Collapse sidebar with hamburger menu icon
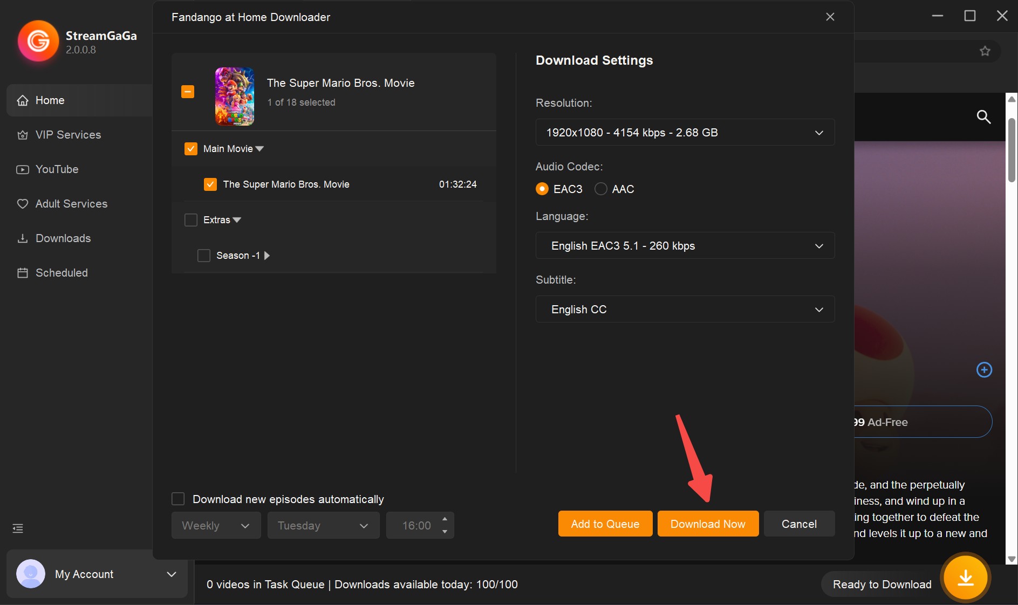Viewport: 1018px width, 605px height. pos(18,528)
